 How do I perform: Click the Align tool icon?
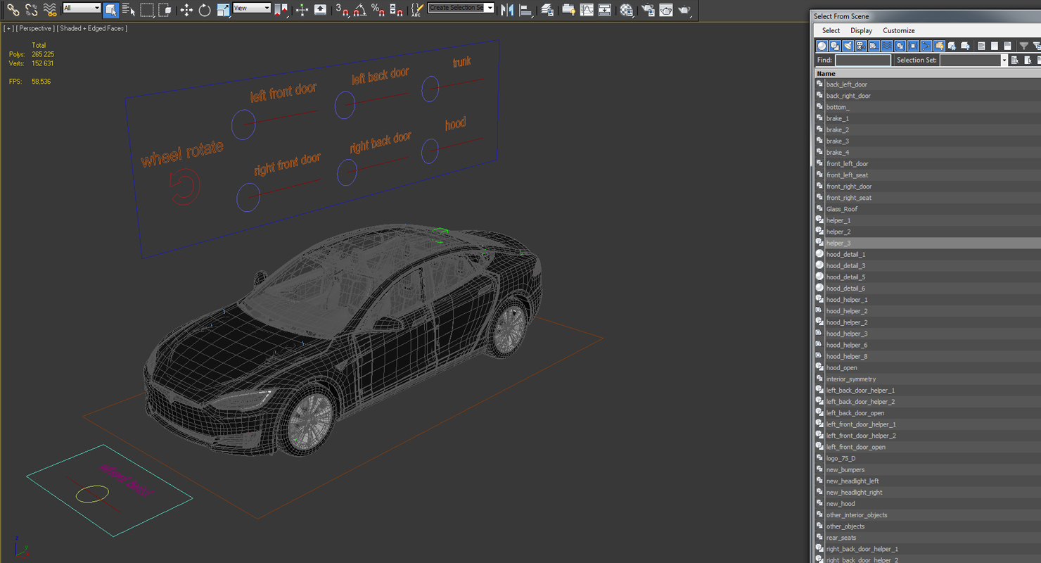point(525,10)
